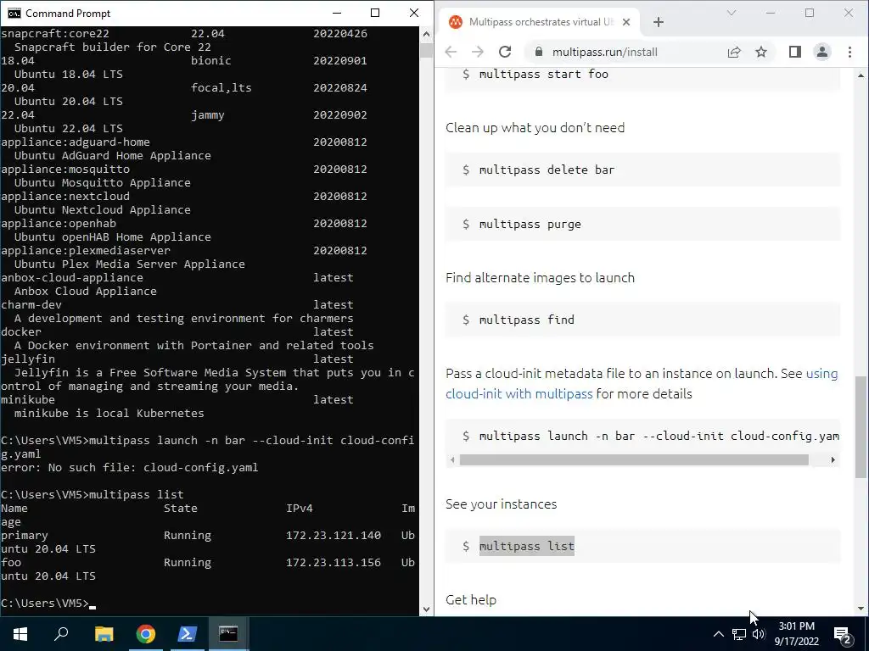Viewport: 869px width, 651px height.
Task: Click 'multipass purge' code text
Action: [x=530, y=224]
